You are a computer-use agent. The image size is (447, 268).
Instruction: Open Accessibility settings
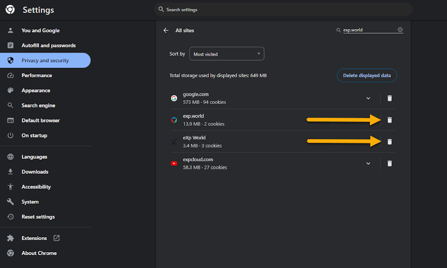pyautogui.click(x=36, y=187)
